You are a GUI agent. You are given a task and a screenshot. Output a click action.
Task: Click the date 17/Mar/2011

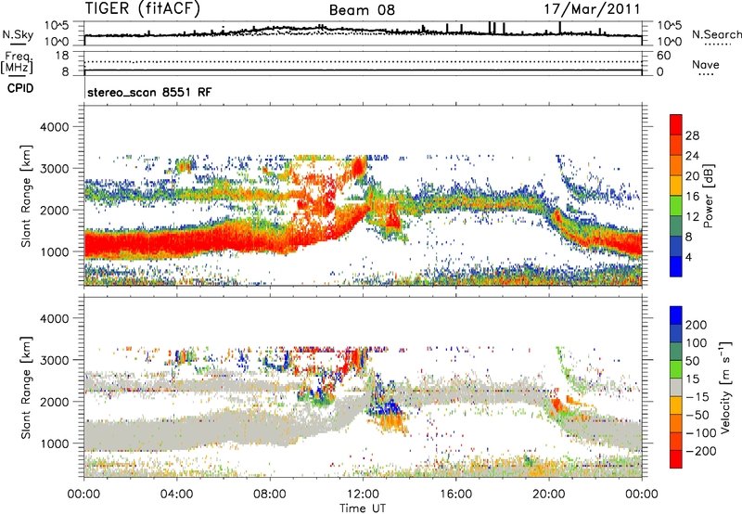click(592, 8)
